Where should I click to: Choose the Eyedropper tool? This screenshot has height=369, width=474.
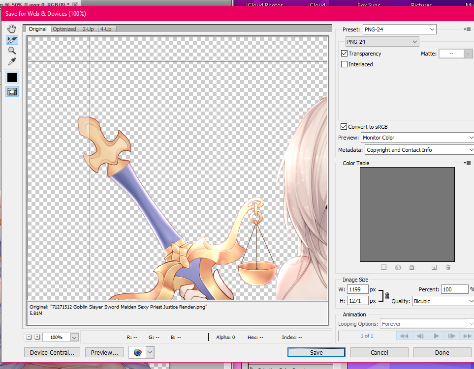(x=12, y=61)
